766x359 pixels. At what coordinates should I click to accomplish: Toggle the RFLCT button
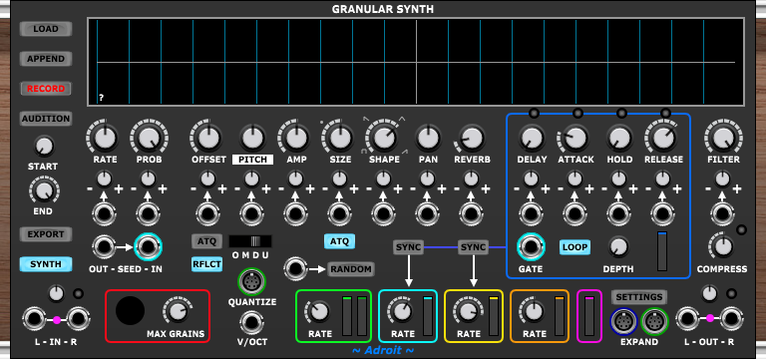point(207,264)
